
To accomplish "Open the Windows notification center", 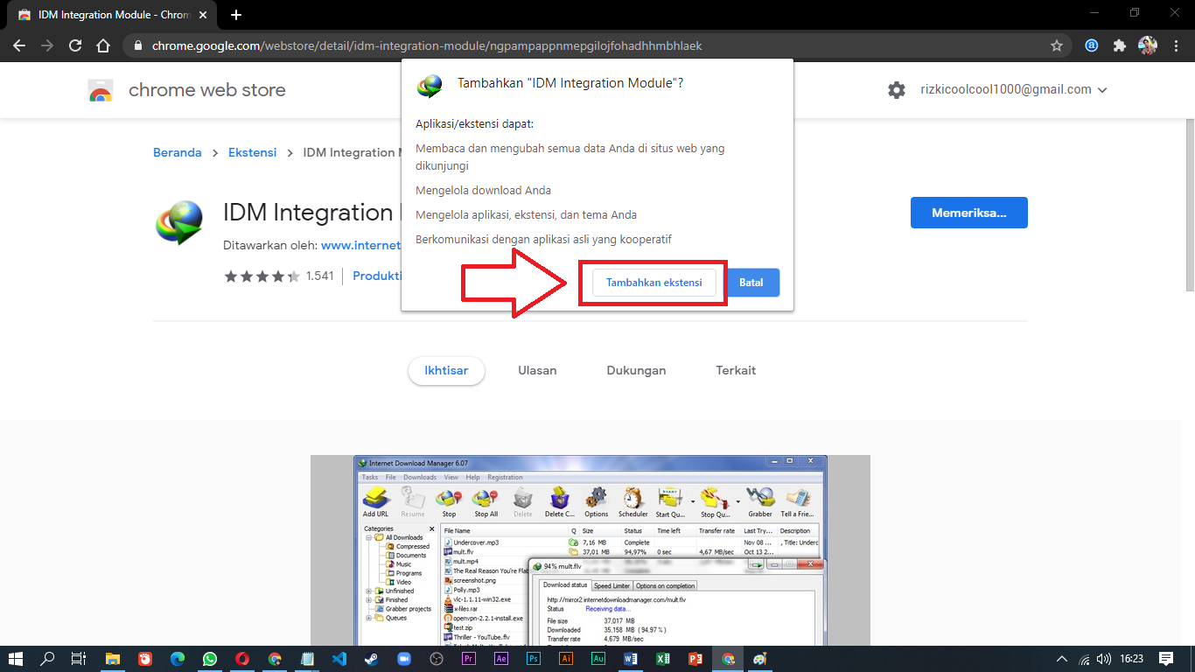I will point(1166,659).
